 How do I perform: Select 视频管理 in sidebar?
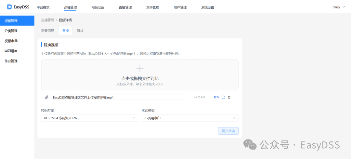click(x=17, y=21)
